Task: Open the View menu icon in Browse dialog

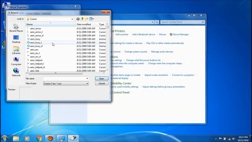Action: click(x=92, y=19)
